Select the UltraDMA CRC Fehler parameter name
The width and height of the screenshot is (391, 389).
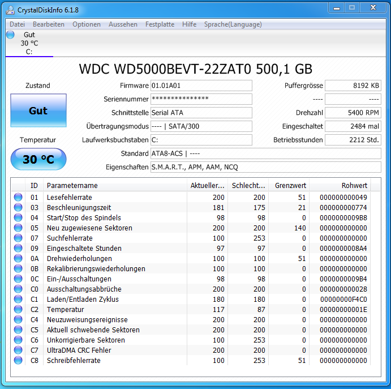pos(79,350)
